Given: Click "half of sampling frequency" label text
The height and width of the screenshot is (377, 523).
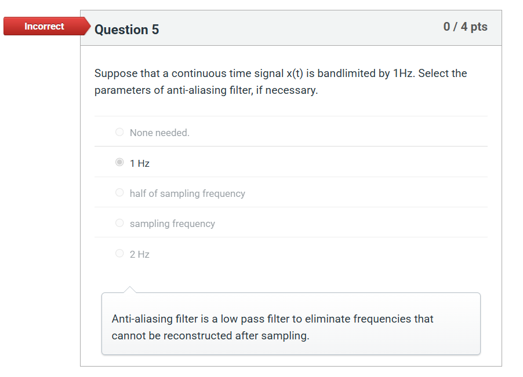Looking at the screenshot, I should tap(188, 193).
